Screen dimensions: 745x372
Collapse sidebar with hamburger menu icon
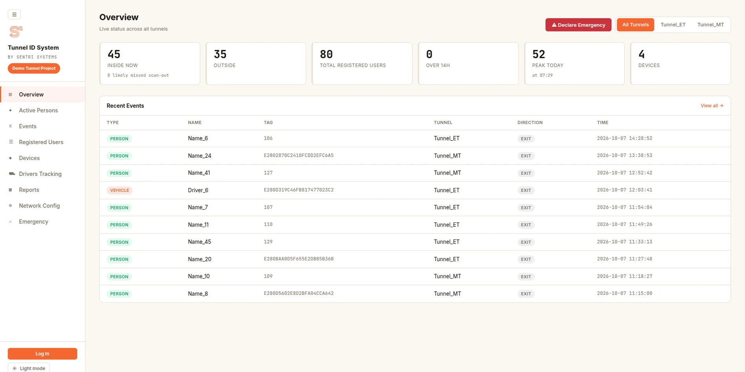pos(14,14)
